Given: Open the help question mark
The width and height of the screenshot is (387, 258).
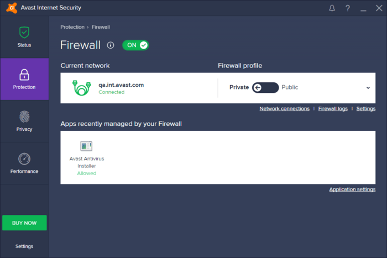Looking at the screenshot, I should [x=348, y=8].
